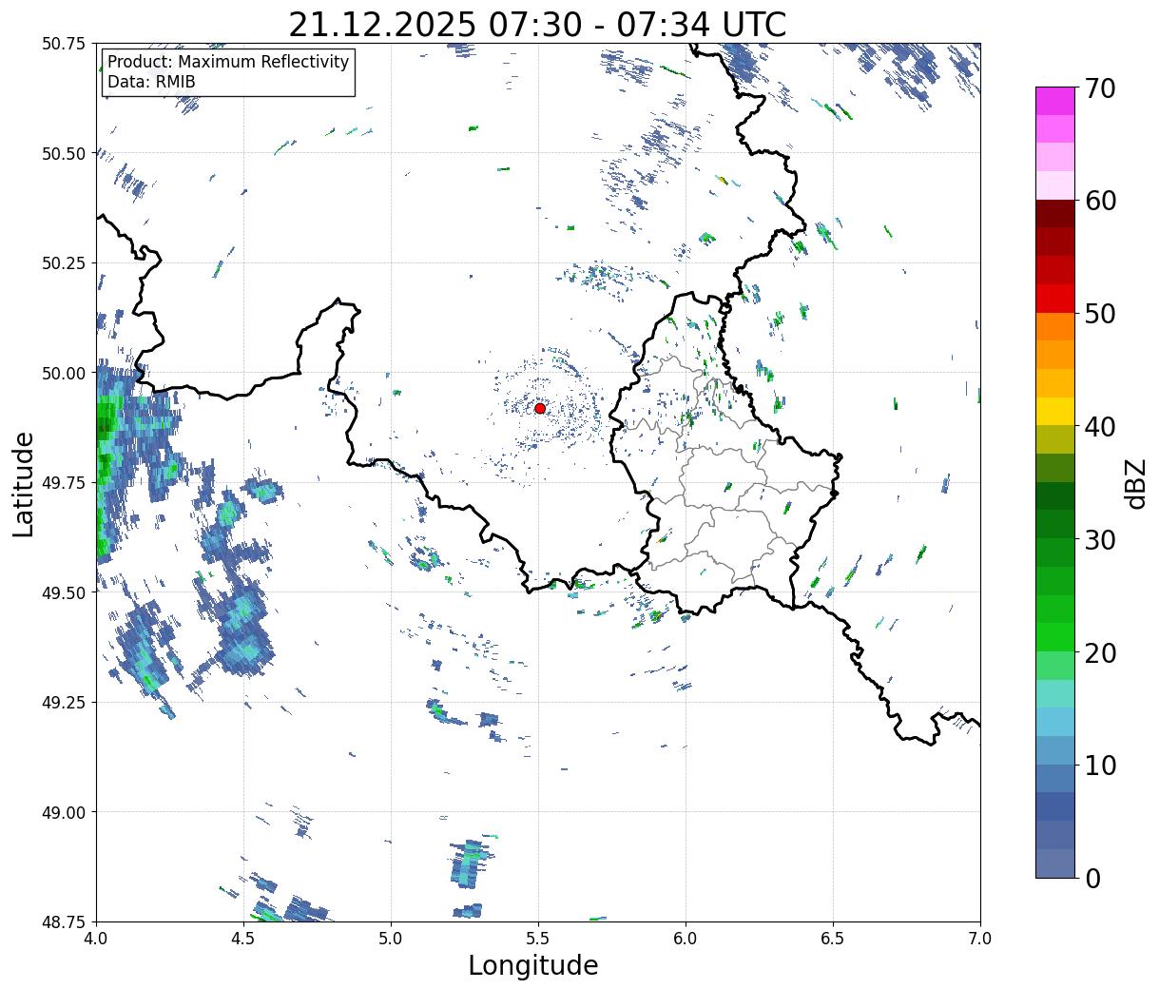Click the colorbar tick label 70

1099,88
